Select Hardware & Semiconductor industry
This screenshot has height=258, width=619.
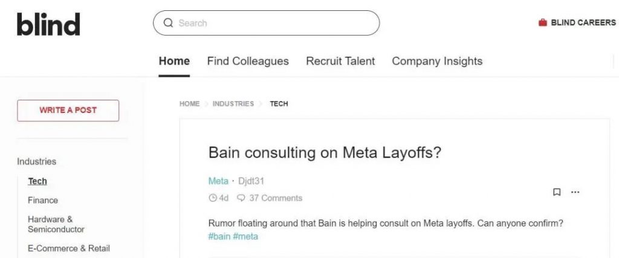coord(56,224)
